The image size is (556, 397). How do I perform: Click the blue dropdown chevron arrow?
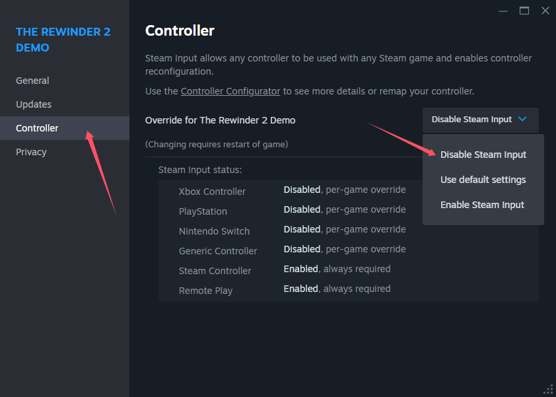(x=523, y=120)
